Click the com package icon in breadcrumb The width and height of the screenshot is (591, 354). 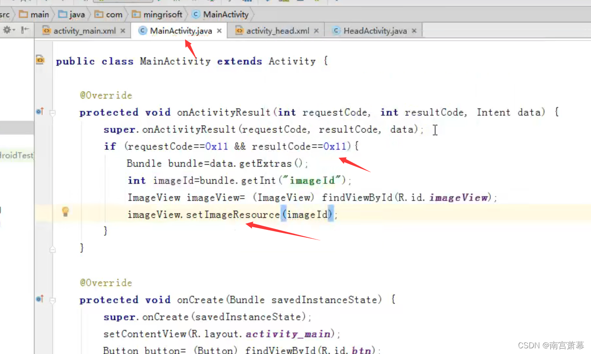click(x=99, y=14)
